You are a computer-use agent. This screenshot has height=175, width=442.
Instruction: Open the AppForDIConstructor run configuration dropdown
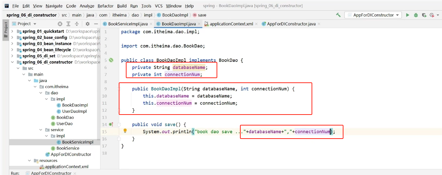click(x=373, y=15)
